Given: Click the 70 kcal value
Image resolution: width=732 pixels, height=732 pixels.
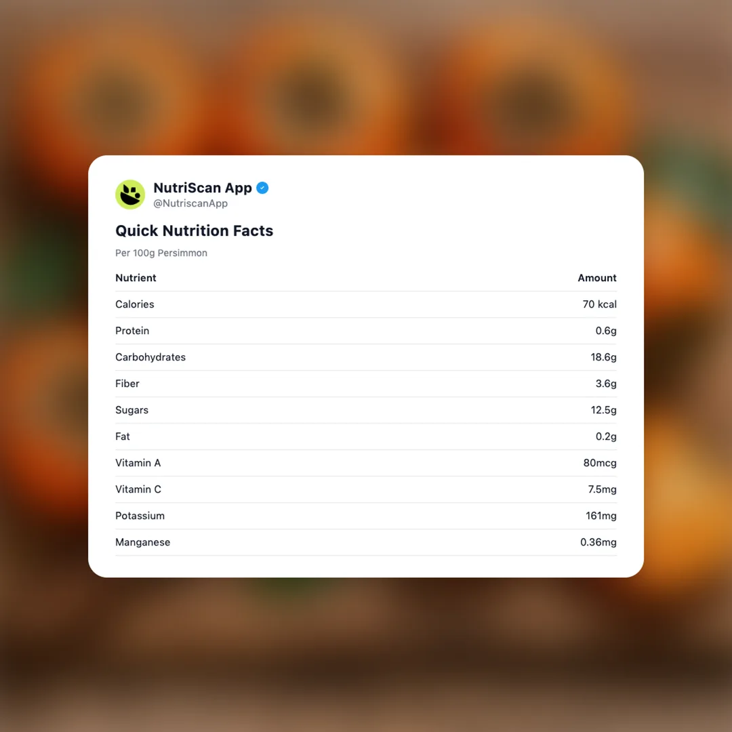Looking at the screenshot, I should (x=599, y=304).
